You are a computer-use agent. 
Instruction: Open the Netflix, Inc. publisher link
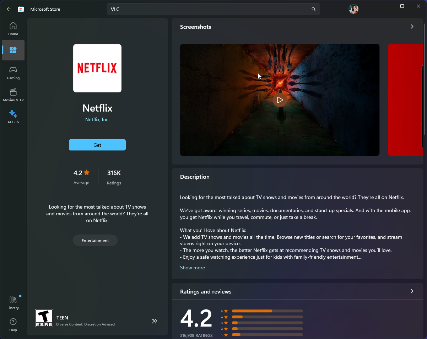[97, 119]
